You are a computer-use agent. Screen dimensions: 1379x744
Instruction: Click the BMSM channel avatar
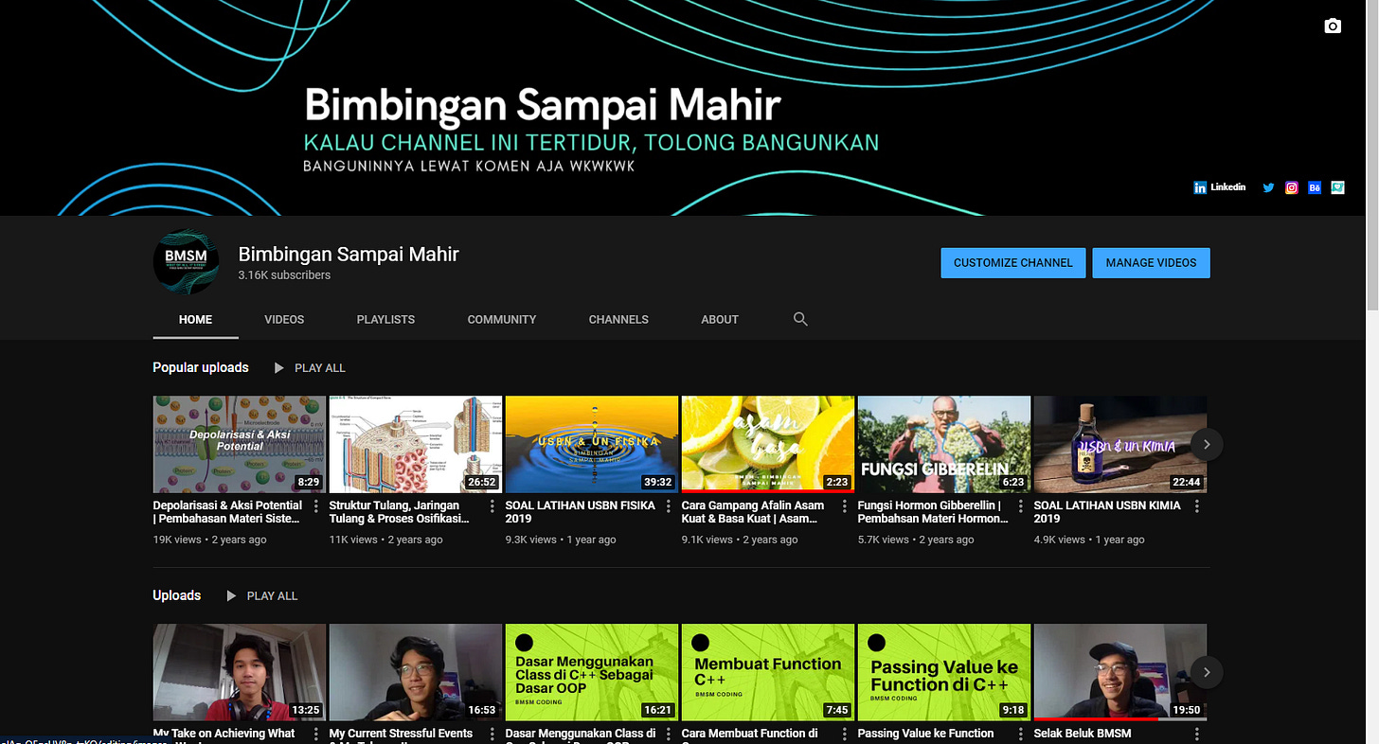click(186, 262)
